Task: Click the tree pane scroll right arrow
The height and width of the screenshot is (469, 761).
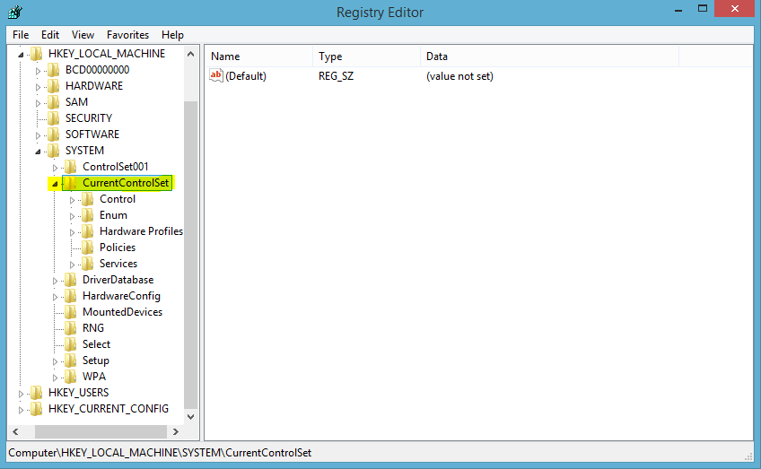Action: coord(176,431)
